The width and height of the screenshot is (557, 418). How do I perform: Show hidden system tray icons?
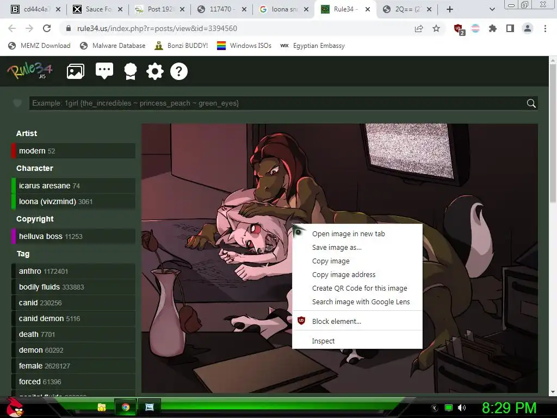click(x=434, y=408)
